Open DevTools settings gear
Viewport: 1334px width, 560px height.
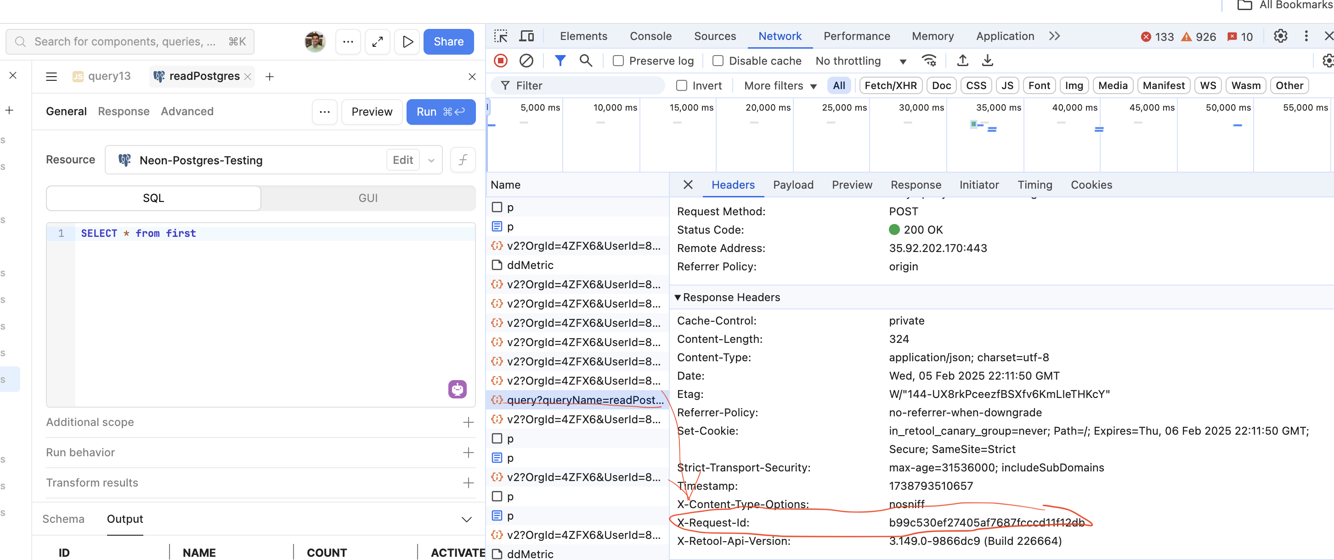[1280, 36]
